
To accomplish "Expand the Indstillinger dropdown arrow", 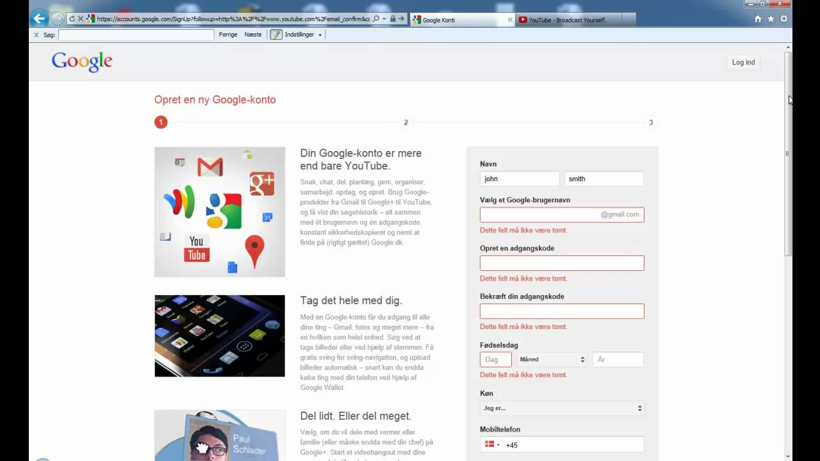I will tap(320, 35).
